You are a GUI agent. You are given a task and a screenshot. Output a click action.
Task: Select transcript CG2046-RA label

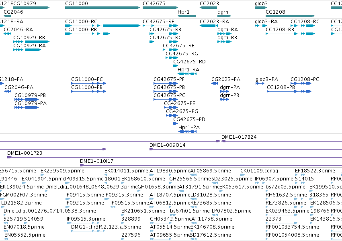pos(18,29)
